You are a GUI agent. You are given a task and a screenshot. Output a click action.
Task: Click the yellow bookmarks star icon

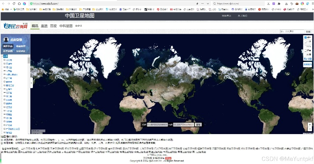coord(2,9)
